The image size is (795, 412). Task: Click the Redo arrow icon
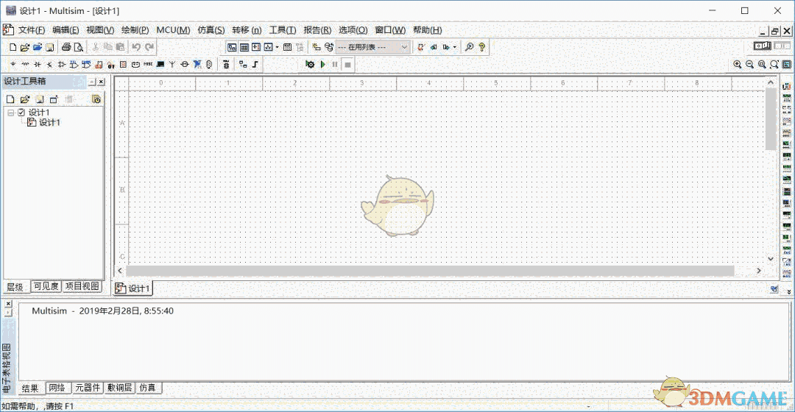click(149, 47)
